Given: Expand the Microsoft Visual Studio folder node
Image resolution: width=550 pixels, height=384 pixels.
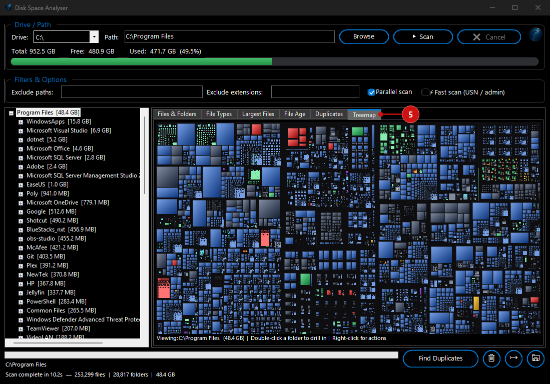Looking at the screenshot, I should [21, 131].
